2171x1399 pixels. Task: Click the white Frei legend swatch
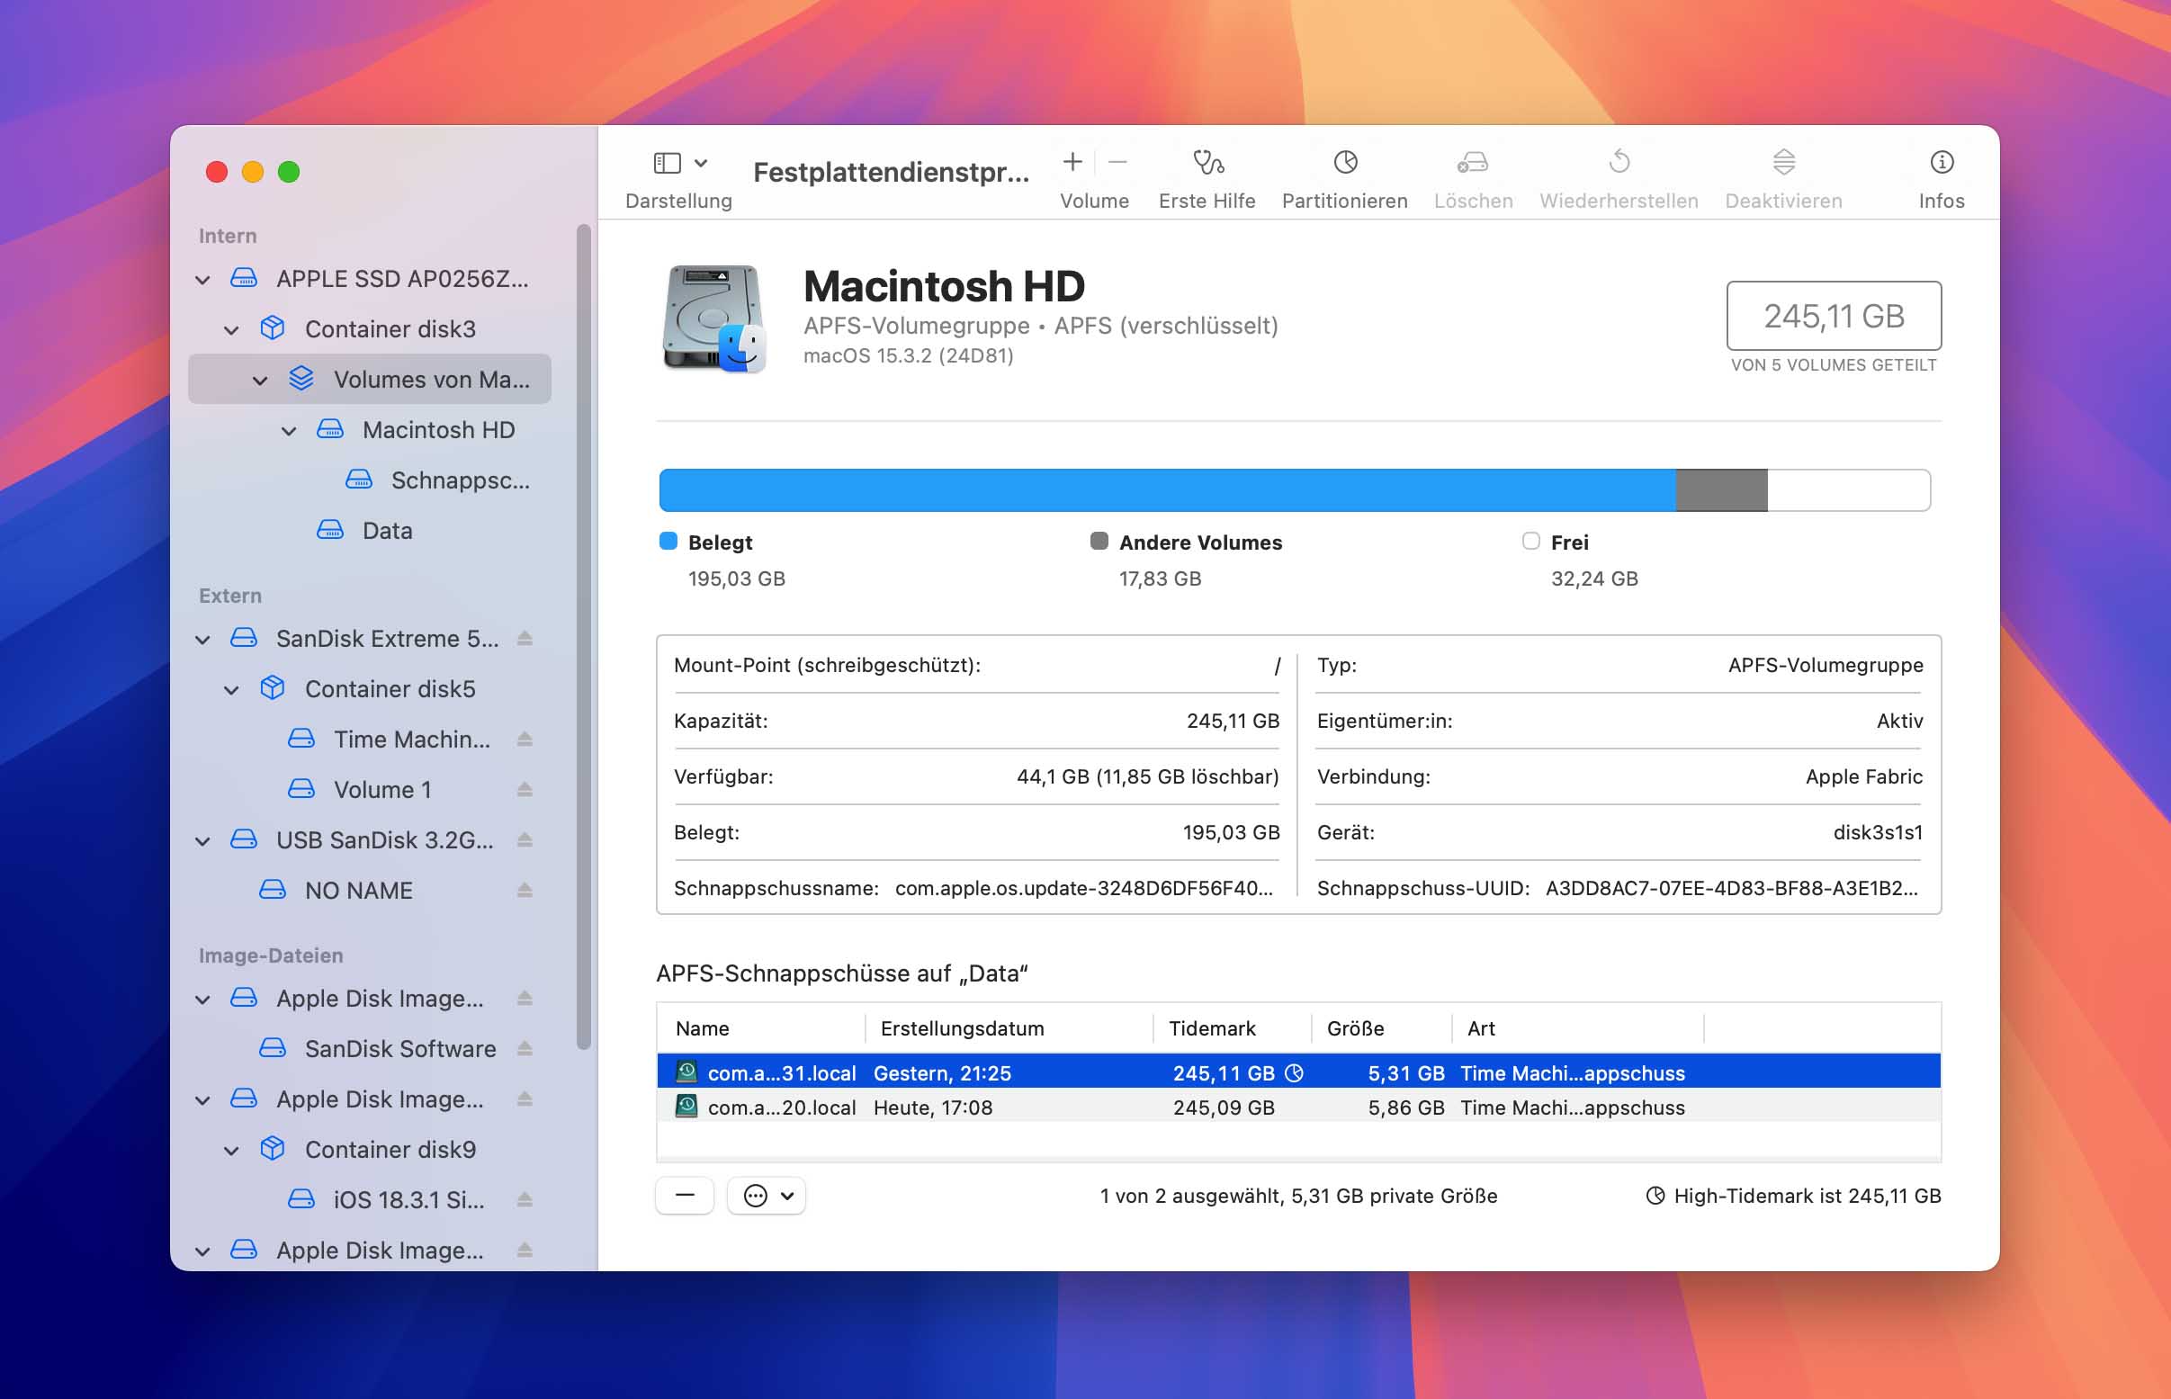point(1530,542)
